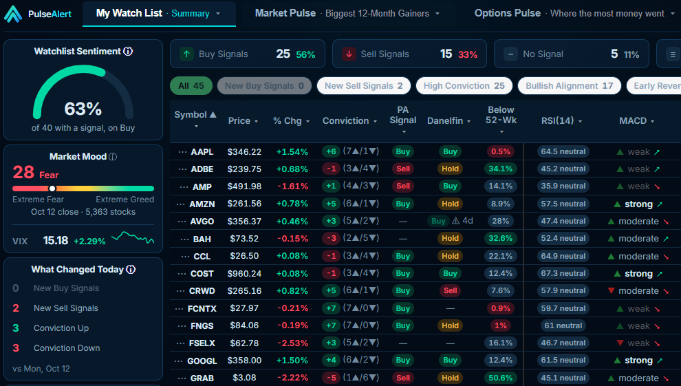Open the GOOGL row options dots
Screen dimensions: 681x386
[x=178, y=361]
